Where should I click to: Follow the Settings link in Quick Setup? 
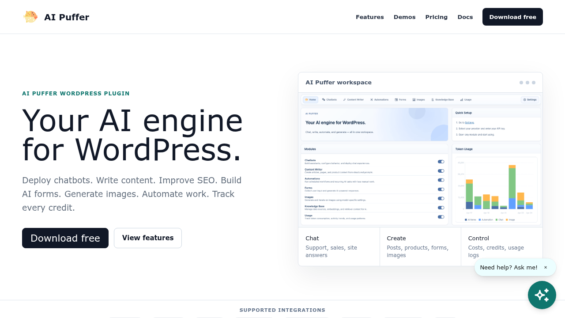point(470,122)
